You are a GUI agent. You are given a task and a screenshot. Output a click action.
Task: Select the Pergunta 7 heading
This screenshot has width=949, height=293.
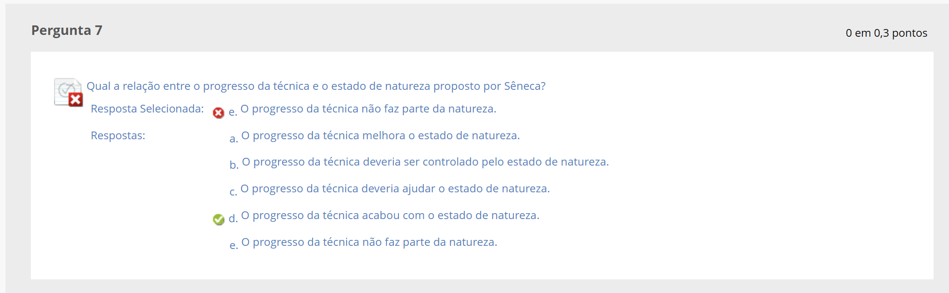(x=67, y=30)
